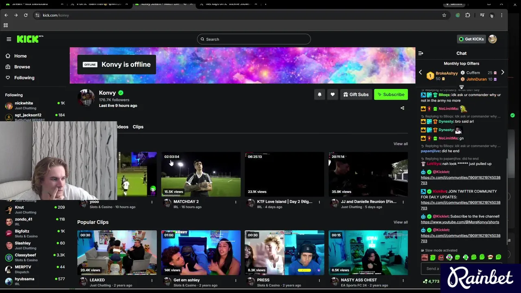Click in the Kick search field
This screenshot has height=293, width=521.
click(x=254, y=39)
